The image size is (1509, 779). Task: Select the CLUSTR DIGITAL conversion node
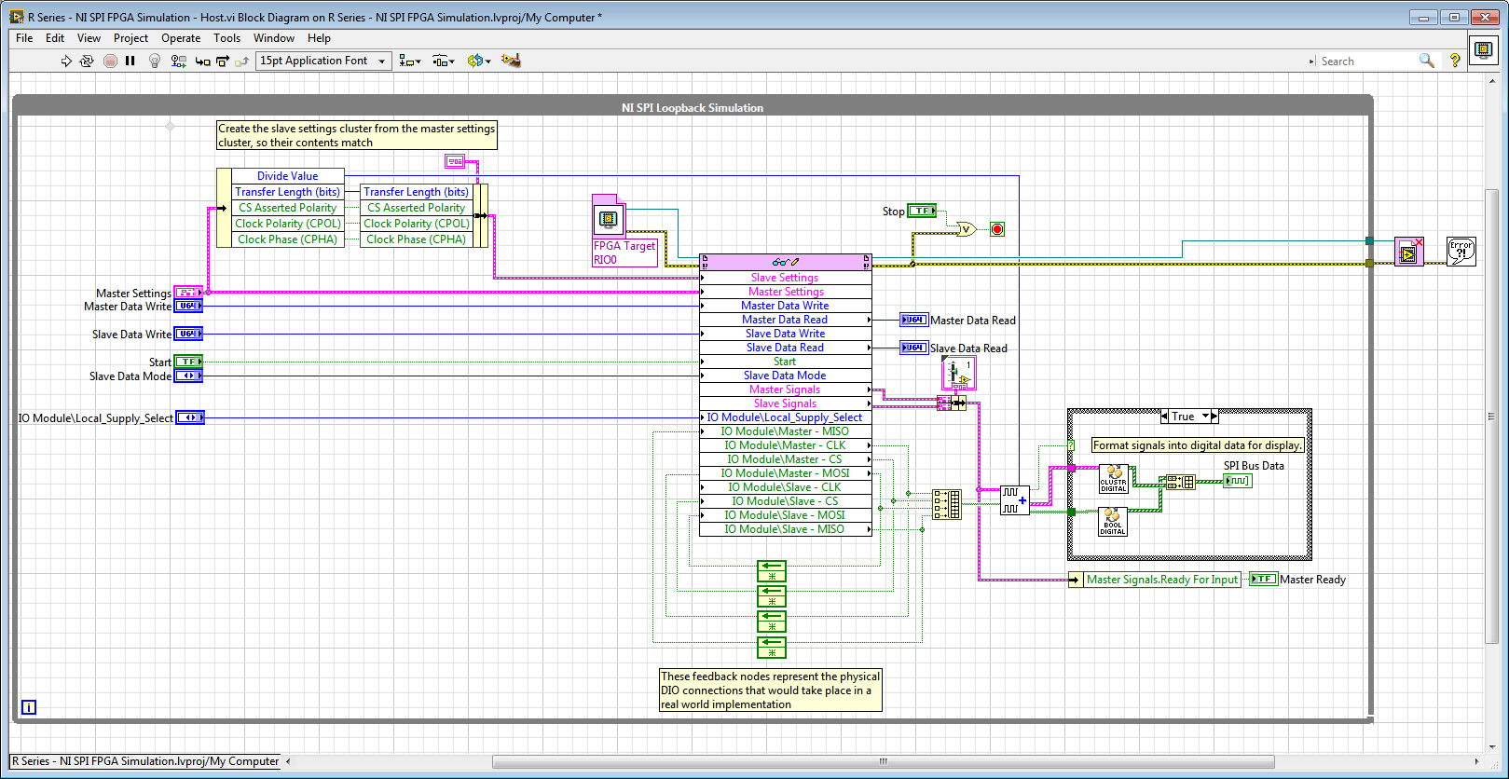(1113, 479)
